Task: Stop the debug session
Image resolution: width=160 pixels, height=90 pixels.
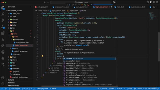Action: pyautogui.click(x=88, y=5)
